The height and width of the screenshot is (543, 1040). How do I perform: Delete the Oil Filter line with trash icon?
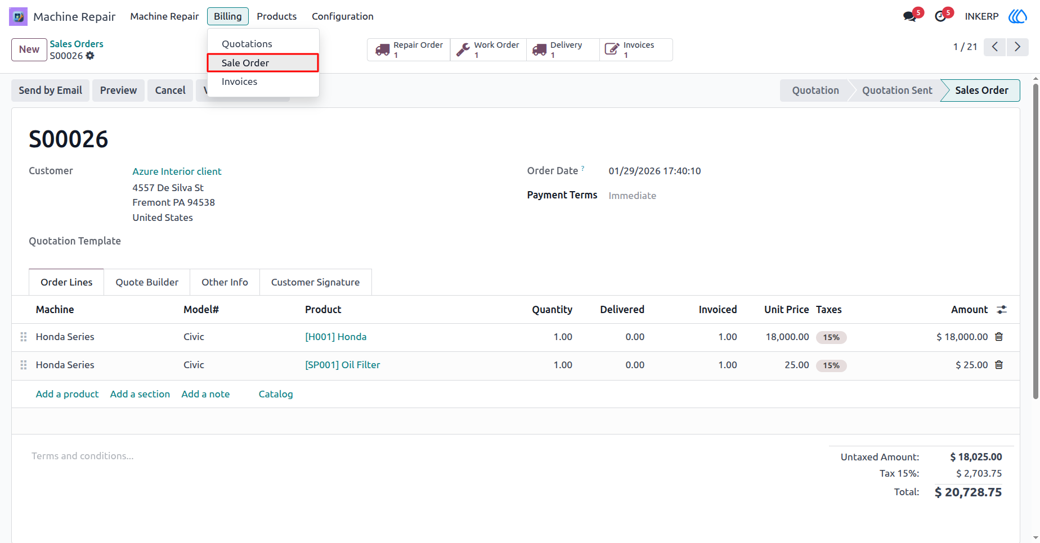point(999,365)
